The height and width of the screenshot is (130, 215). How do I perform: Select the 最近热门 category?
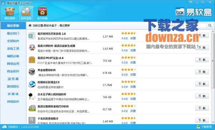pyautogui.click(x=13, y=33)
